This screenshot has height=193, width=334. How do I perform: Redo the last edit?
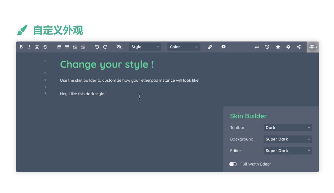coord(105,47)
